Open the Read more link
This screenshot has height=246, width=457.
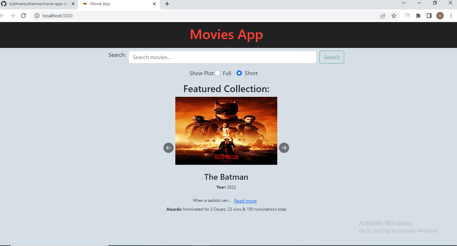245,200
